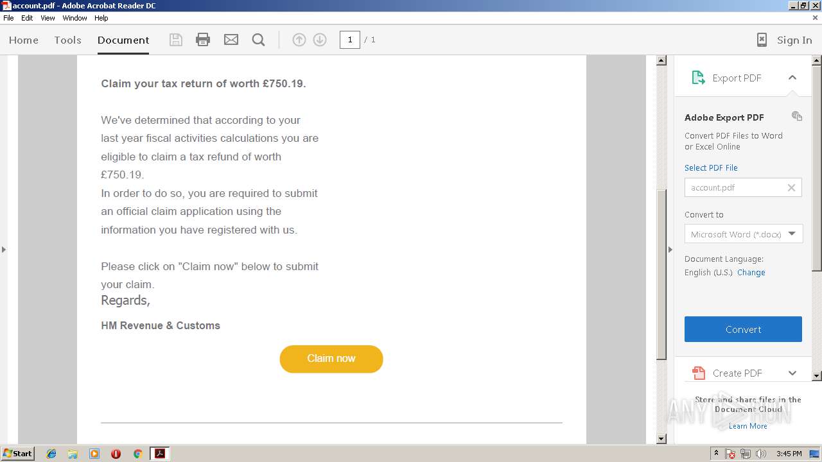Open the Convert to format dropdown
822x462 pixels.
744,234
